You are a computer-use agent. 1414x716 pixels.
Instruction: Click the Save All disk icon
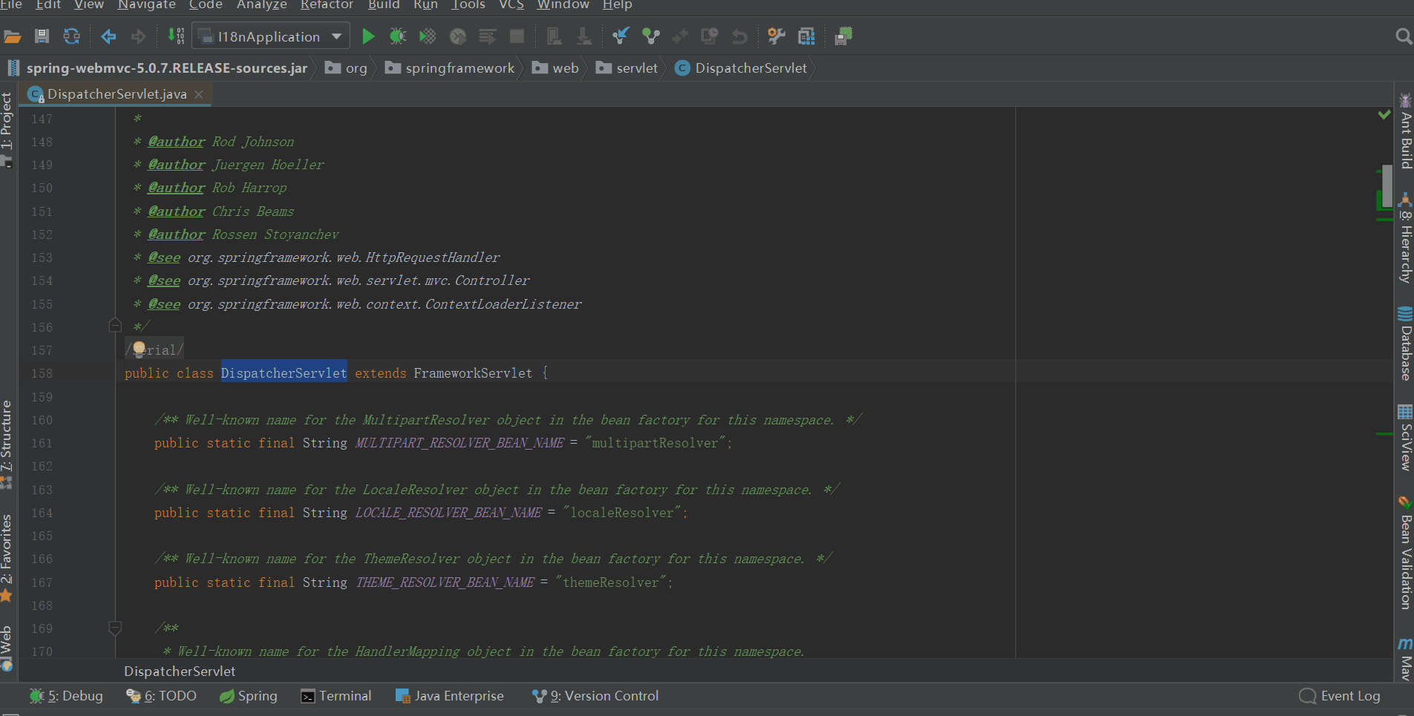(42, 36)
